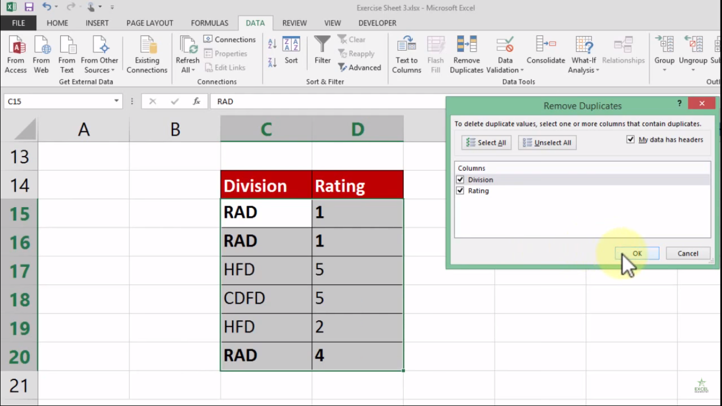This screenshot has width=722, height=406.
Task: Click the Redo arrow icon
Action: pos(71,7)
